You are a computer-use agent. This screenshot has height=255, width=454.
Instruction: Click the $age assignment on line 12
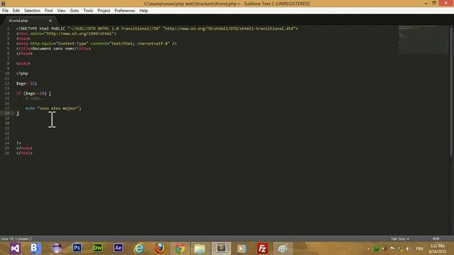(27, 84)
